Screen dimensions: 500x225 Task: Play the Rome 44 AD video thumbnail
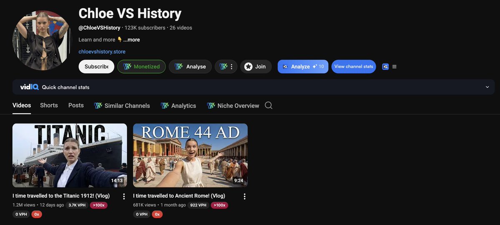click(x=190, y=156)
